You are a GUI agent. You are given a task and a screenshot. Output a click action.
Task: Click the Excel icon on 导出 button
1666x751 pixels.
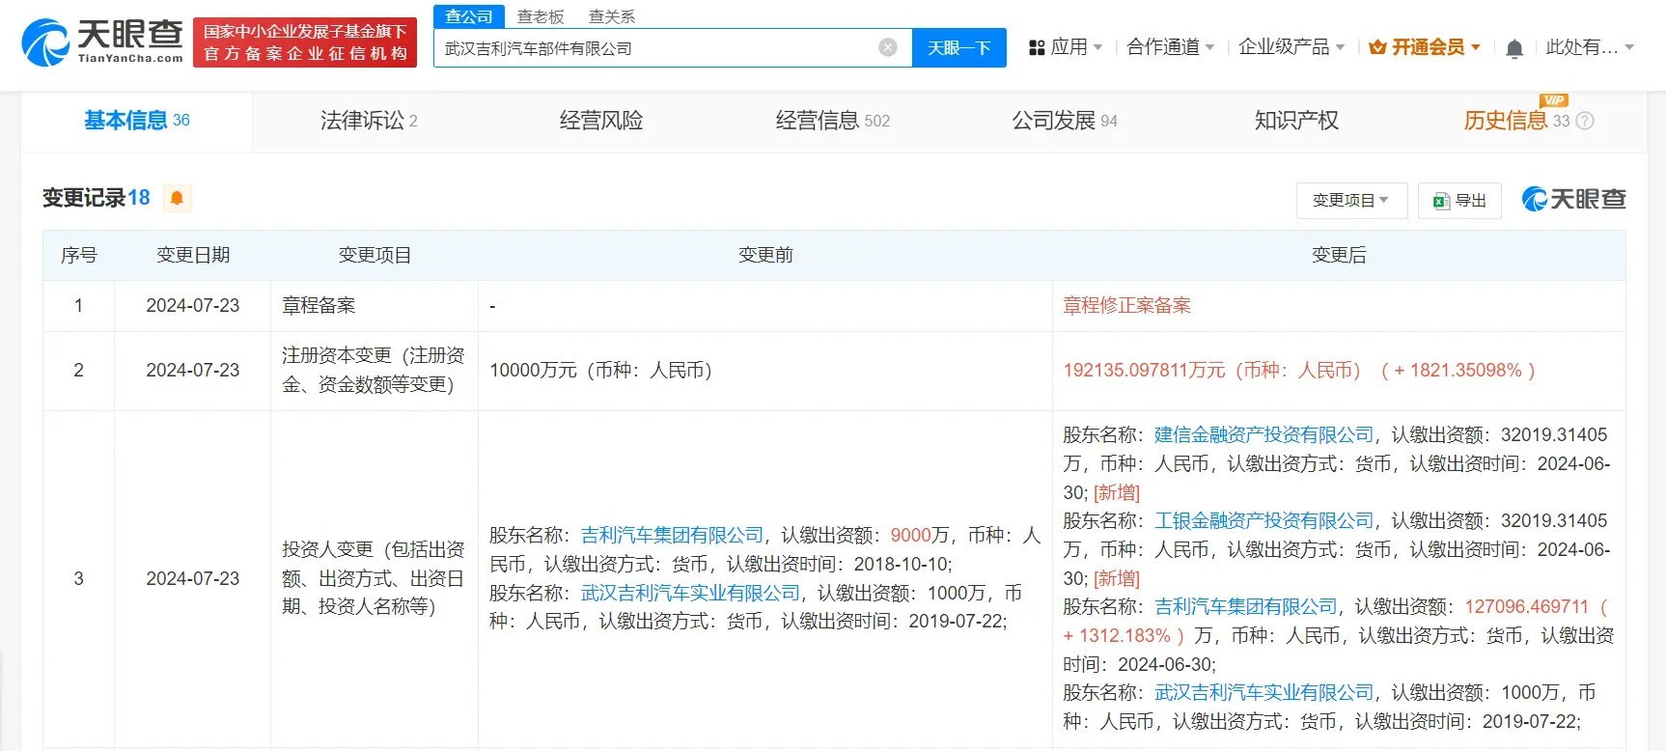pos(1441,201)
